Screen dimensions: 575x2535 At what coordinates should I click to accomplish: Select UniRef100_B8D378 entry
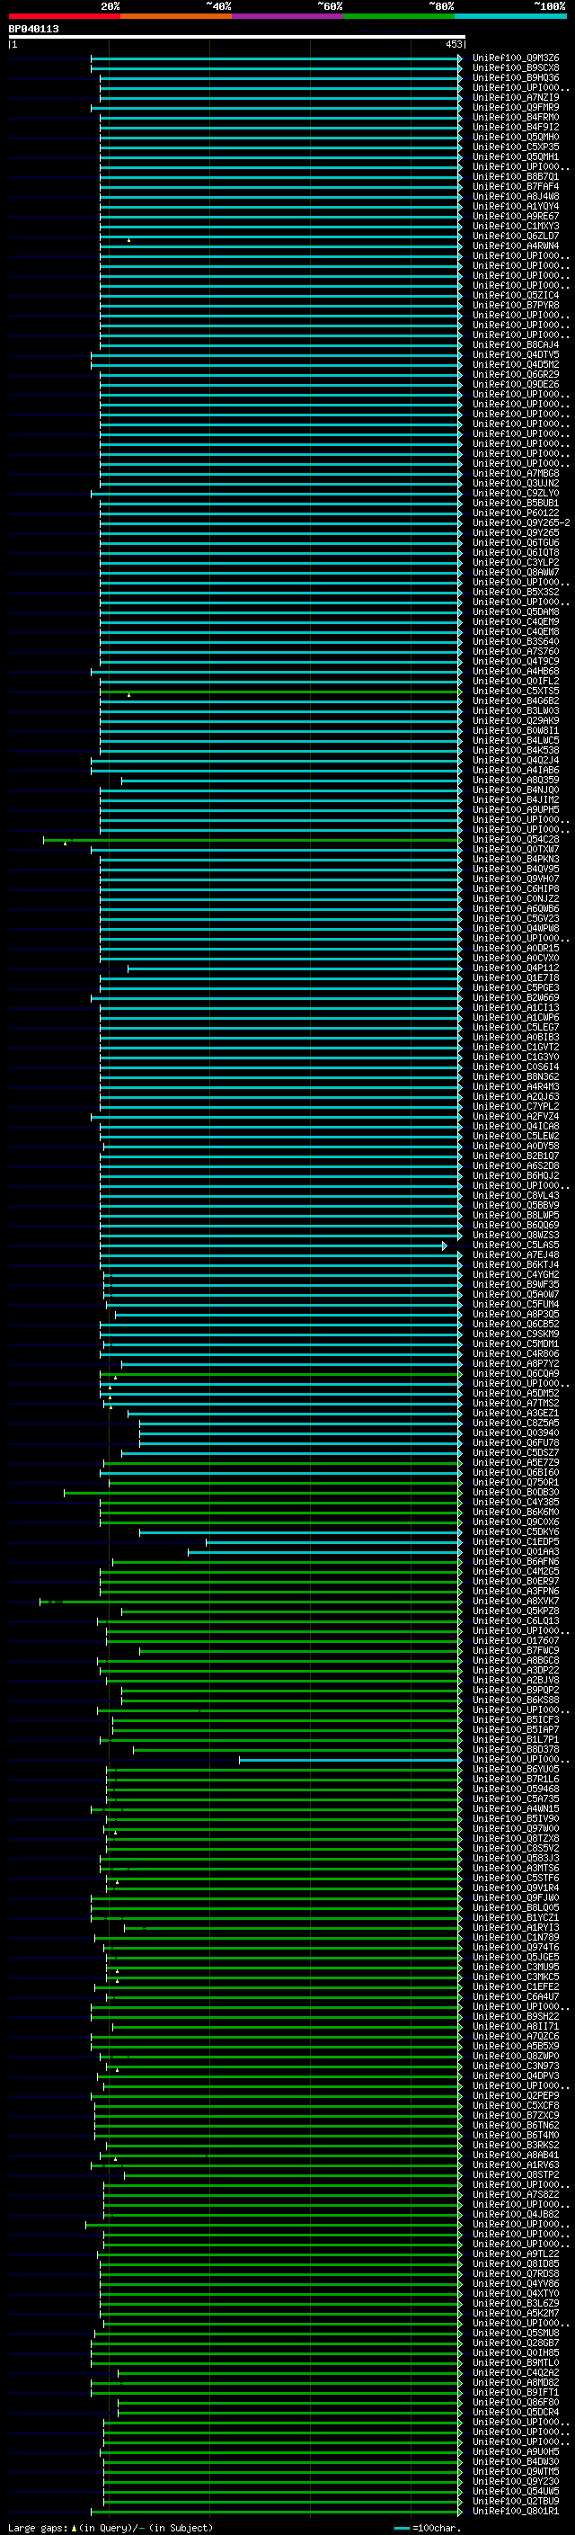pos(515,1750)
